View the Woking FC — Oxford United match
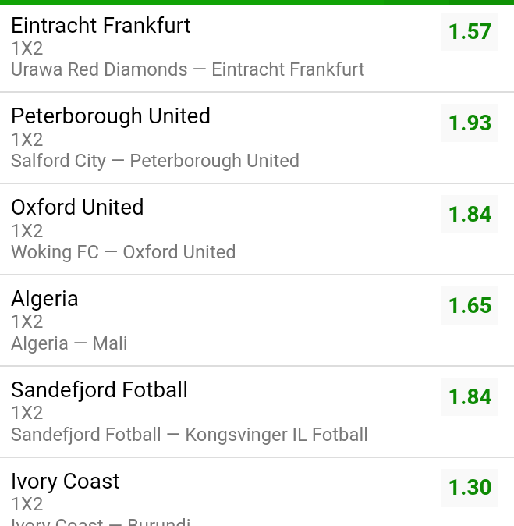 click(123, 252)
